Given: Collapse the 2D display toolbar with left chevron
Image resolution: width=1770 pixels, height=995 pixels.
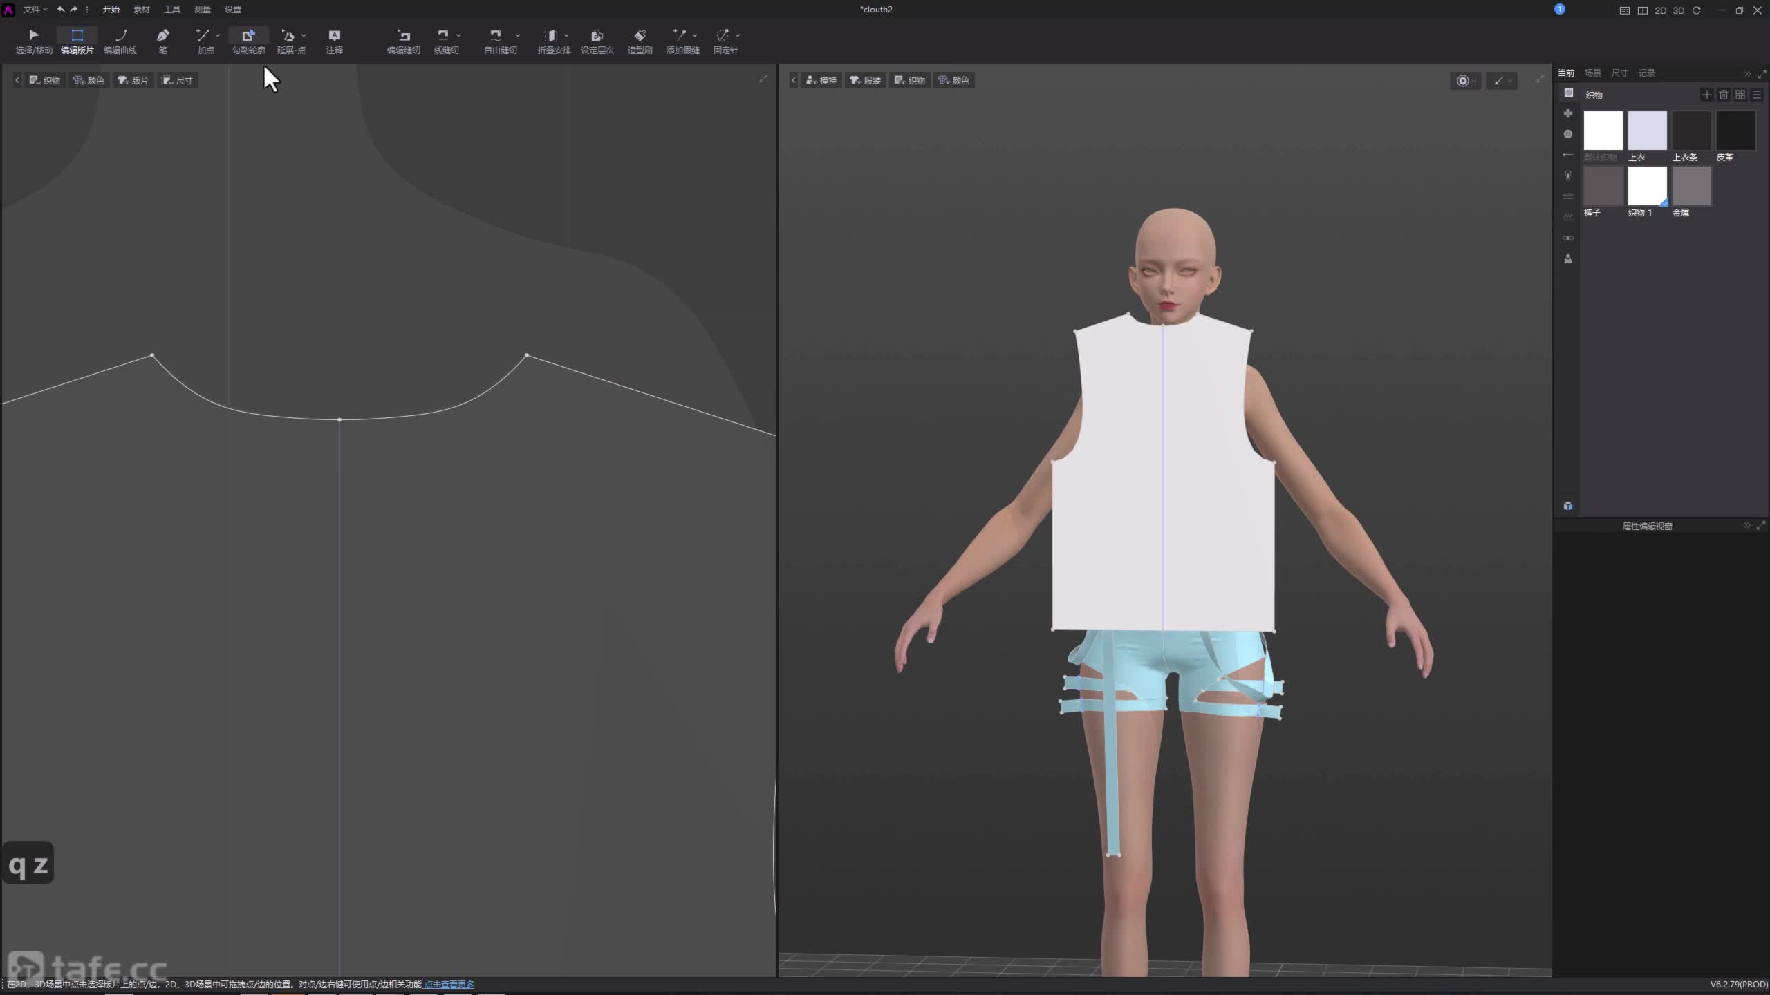Looking at the screenshot, I should [17, 80].
